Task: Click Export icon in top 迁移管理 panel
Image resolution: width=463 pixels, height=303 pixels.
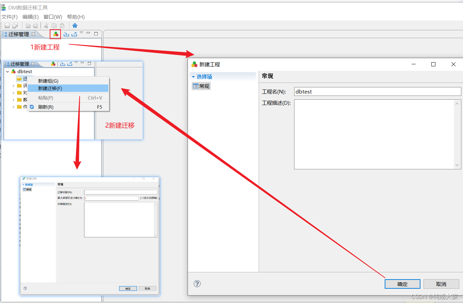Action: coord(74,34)
